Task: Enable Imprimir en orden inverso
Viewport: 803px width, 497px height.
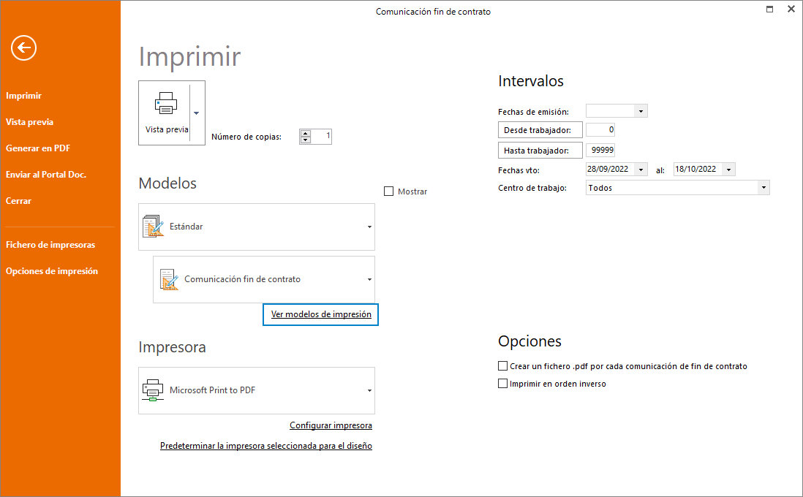Action: point(502,383)
